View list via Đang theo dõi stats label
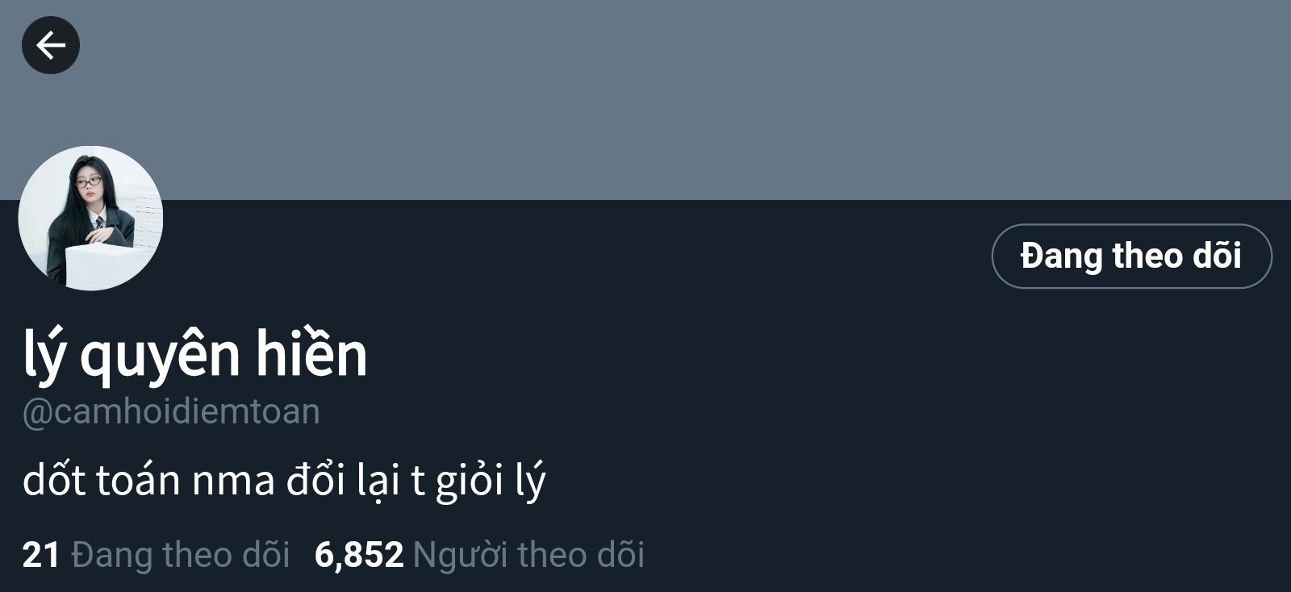Screen dimensions: 1291x592 point(181,555)
